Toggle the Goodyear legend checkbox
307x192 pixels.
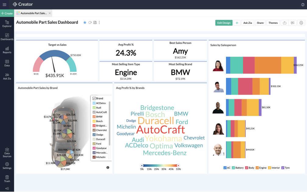[x=94, y=148]
